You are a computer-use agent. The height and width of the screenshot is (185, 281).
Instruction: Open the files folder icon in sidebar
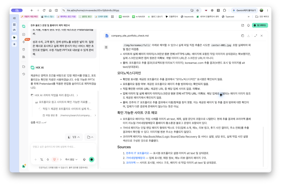coord(24,67)
